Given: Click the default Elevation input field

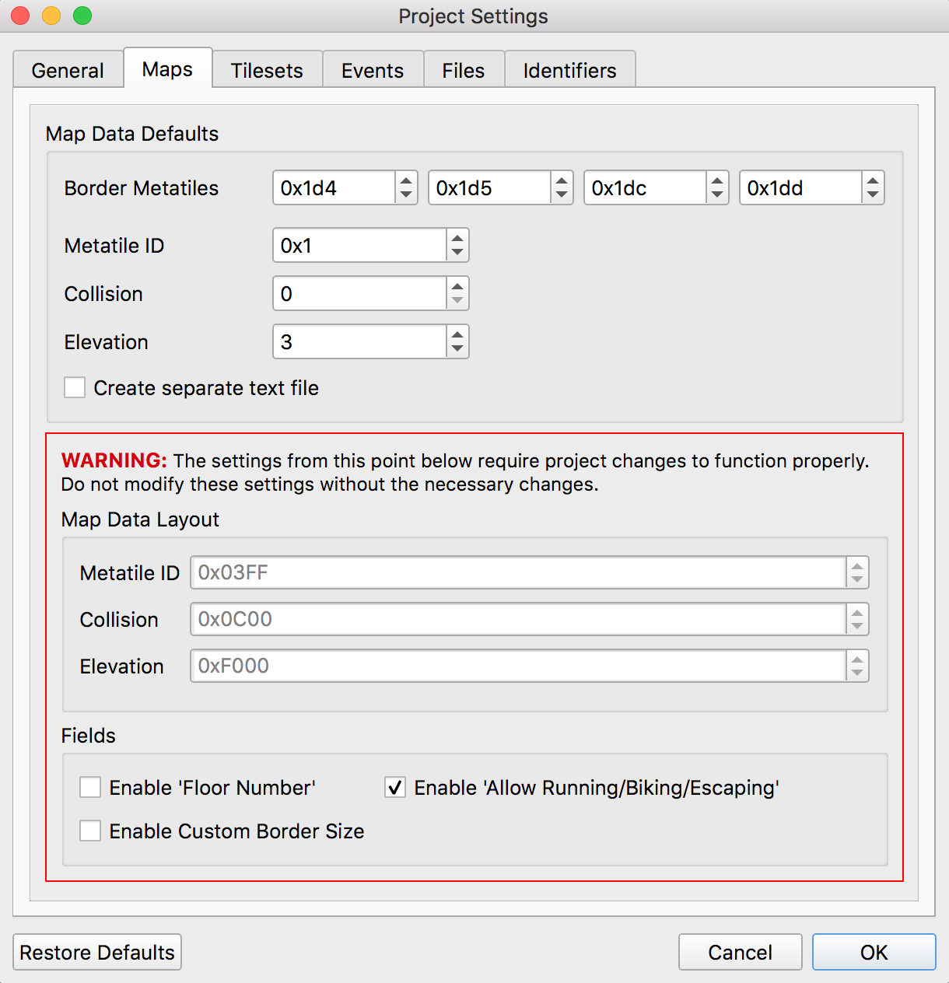Looking at the screenshot, I should pos(359,341).
